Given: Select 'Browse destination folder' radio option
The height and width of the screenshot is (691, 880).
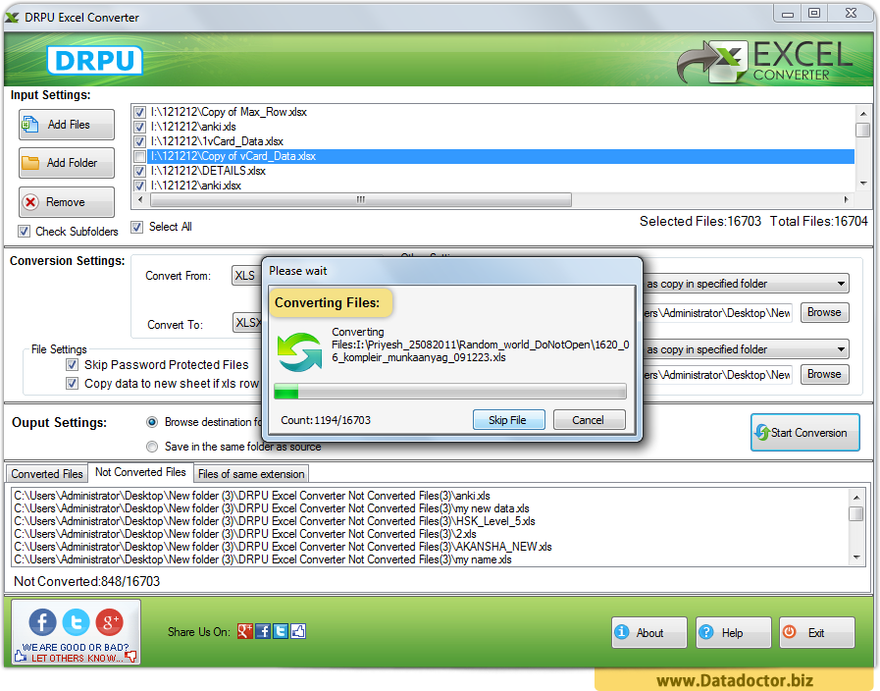Looking at the screenshot, I should click(x=151, y=422).
